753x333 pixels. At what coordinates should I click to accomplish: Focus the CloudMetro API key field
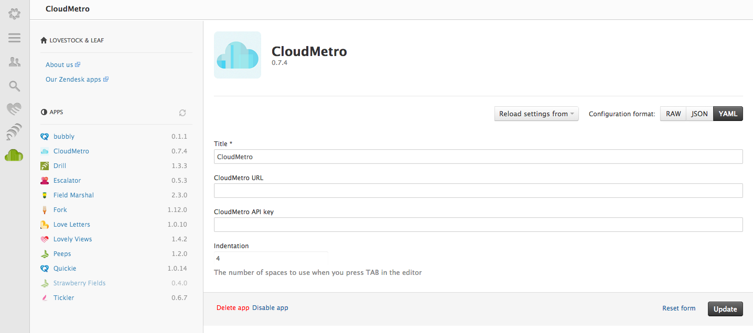coord(478,225)
